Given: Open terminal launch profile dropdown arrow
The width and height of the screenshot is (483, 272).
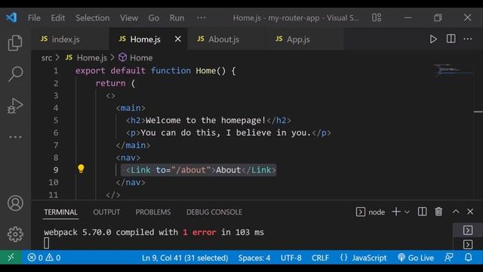Looking at the screenshot, I should click(407, 212).
